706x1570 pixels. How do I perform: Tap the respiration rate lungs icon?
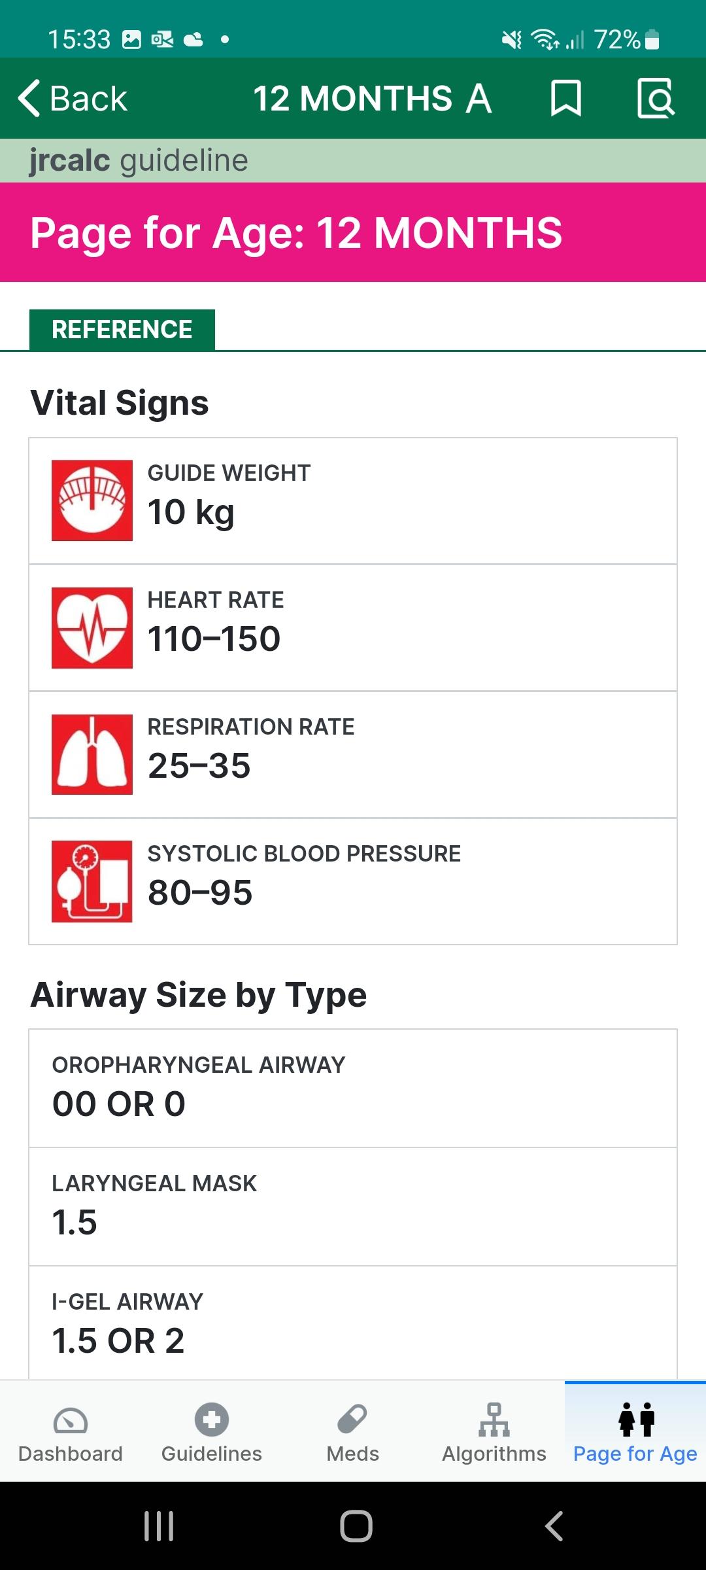[x=92, y=754]
